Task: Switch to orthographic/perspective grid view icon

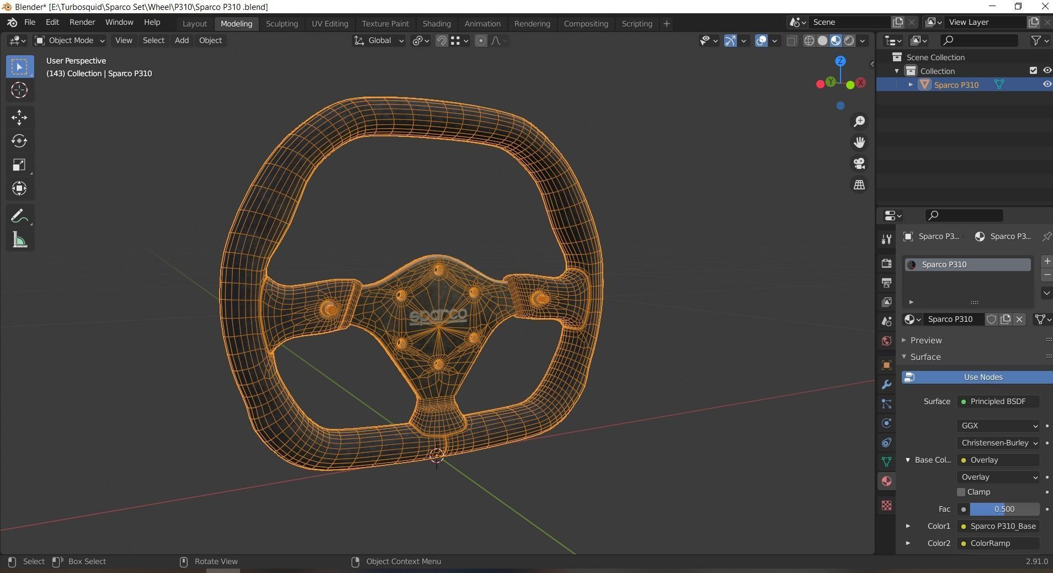Action: (859, 185)
